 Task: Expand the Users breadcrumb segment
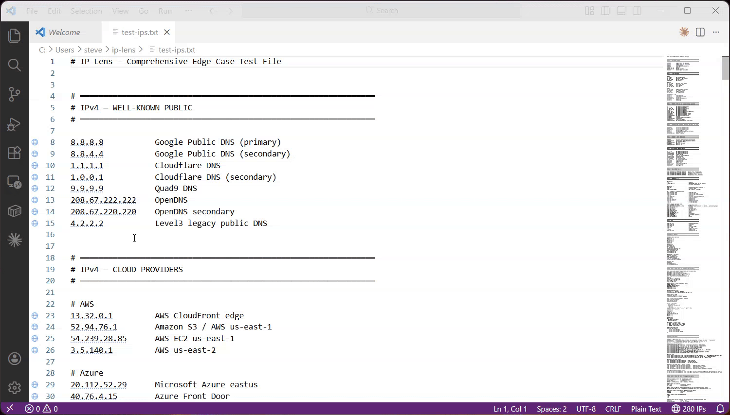click(65, 50)
